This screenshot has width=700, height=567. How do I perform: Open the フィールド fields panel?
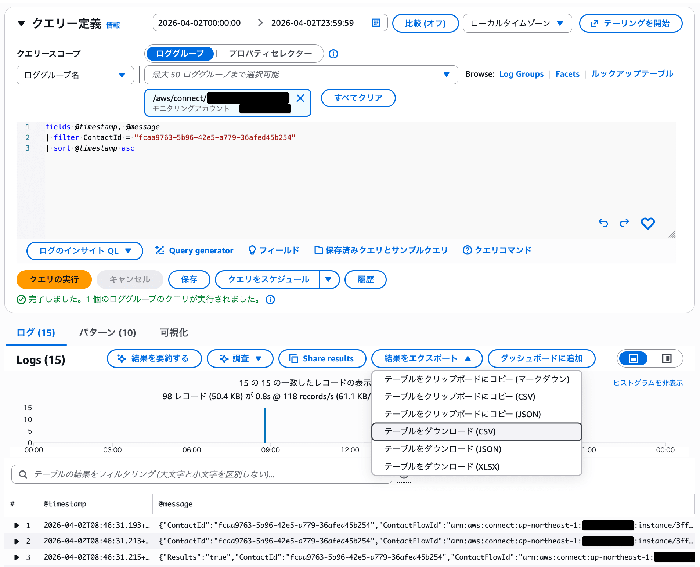coord(274,250)
